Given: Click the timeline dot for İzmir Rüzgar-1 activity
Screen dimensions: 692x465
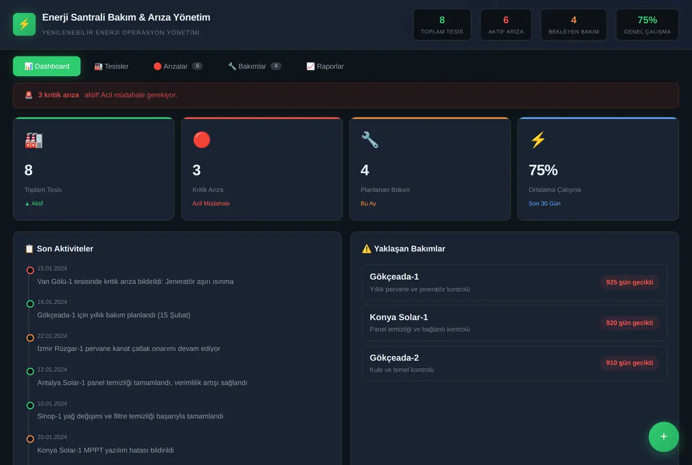Looking at the screenshot, I should 30,337.
